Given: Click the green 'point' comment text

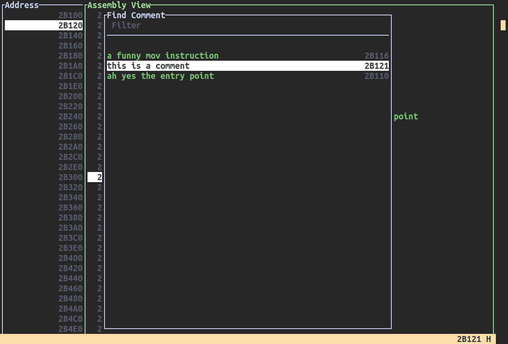Looking at the screenshot, I should [406, 117].
